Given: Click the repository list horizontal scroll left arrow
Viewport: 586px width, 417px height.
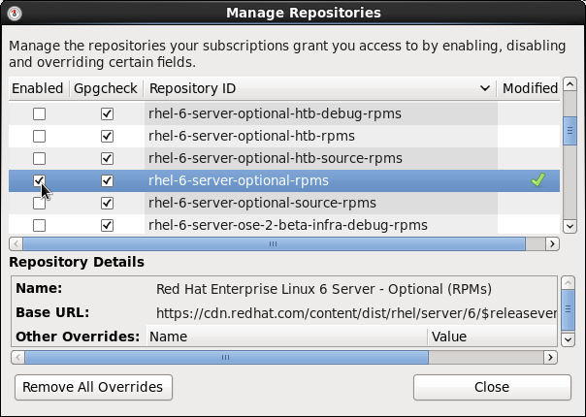Looking at the screenshot, I should click(x=16, y=244).
